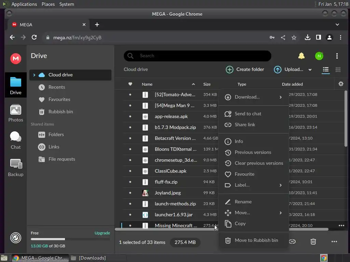350x262 pixels.
Task: Expand the Move submenu arrow
Action: pos(281,213)
